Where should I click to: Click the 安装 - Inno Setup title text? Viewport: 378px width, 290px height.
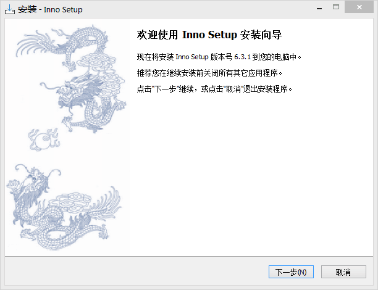[x=52, y=9]
